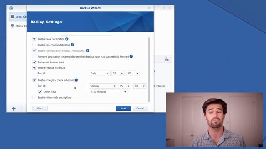
Task: Click the backup schedule 'Run at:' label
Action: click(42, 73)
